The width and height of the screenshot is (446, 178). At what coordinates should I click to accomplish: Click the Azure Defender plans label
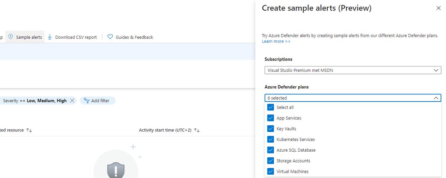coord(287,87)
